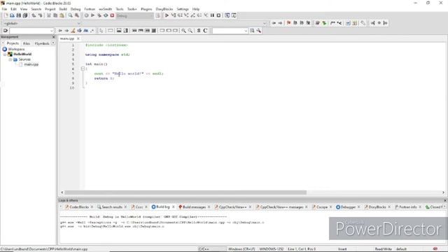This screenshot has height=252, width=448.
Task: Select the Search results tab
Action: click(x=112, y=207)
